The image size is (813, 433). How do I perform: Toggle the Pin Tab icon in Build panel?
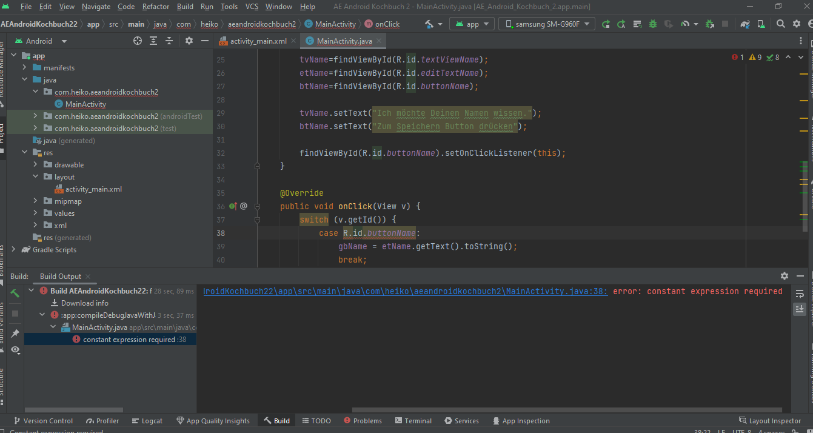pos(15,334)
